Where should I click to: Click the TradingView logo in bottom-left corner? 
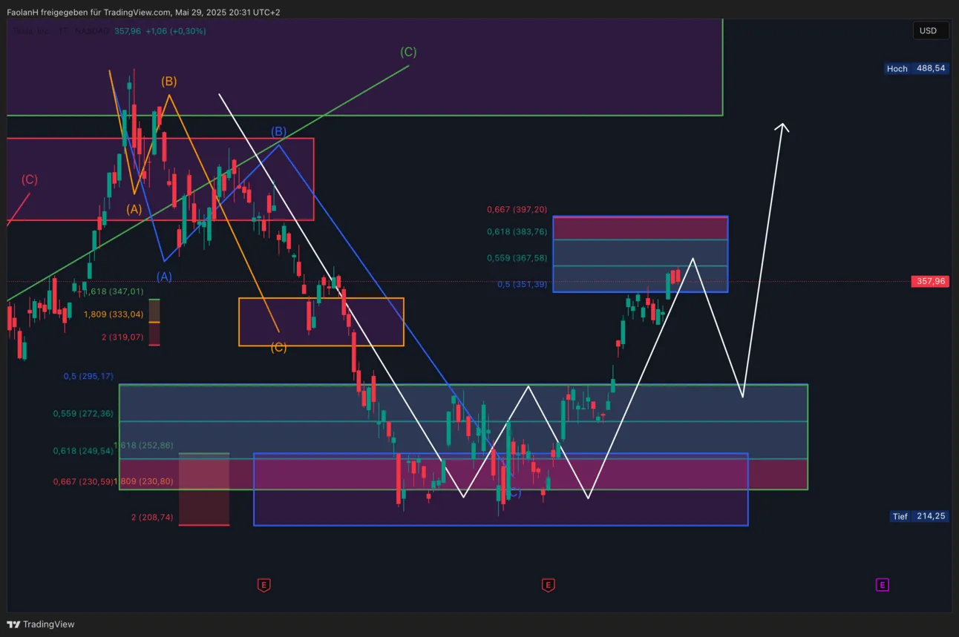(x=42, y=624)
